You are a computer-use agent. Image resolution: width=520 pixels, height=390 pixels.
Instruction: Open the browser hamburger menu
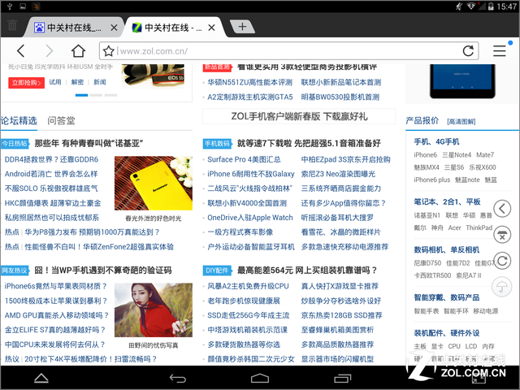click(499, 50)
